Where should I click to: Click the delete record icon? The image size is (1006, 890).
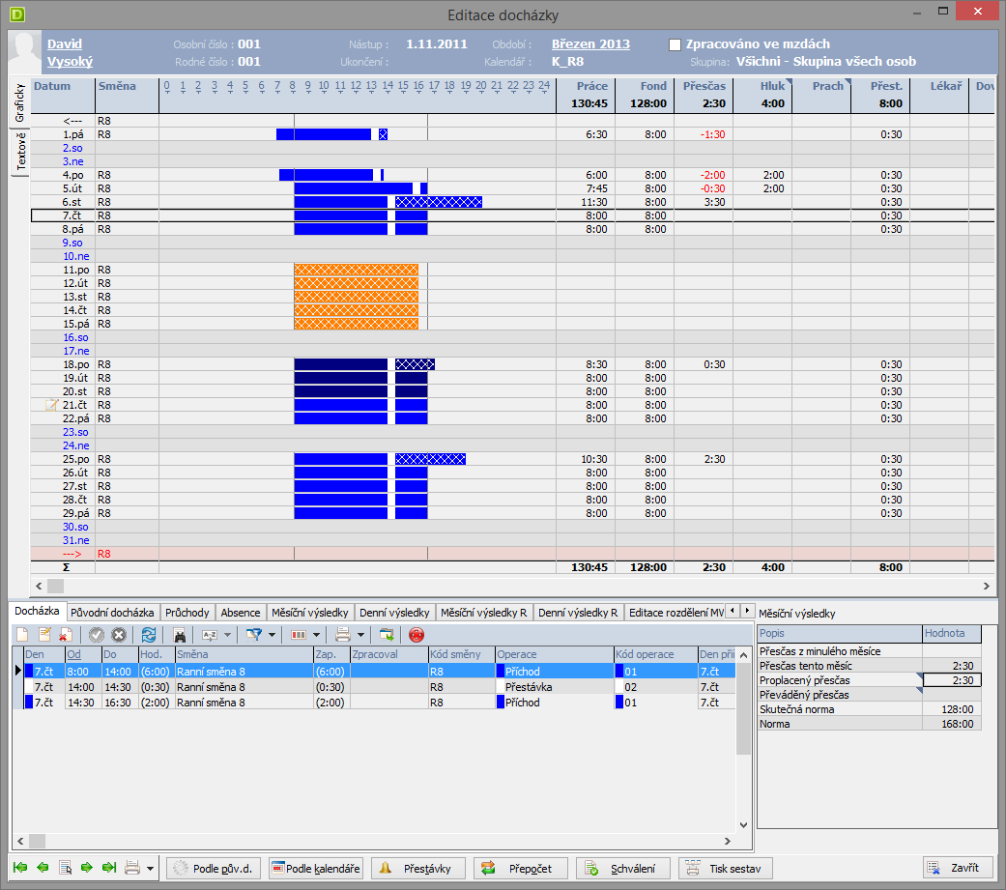65,635
